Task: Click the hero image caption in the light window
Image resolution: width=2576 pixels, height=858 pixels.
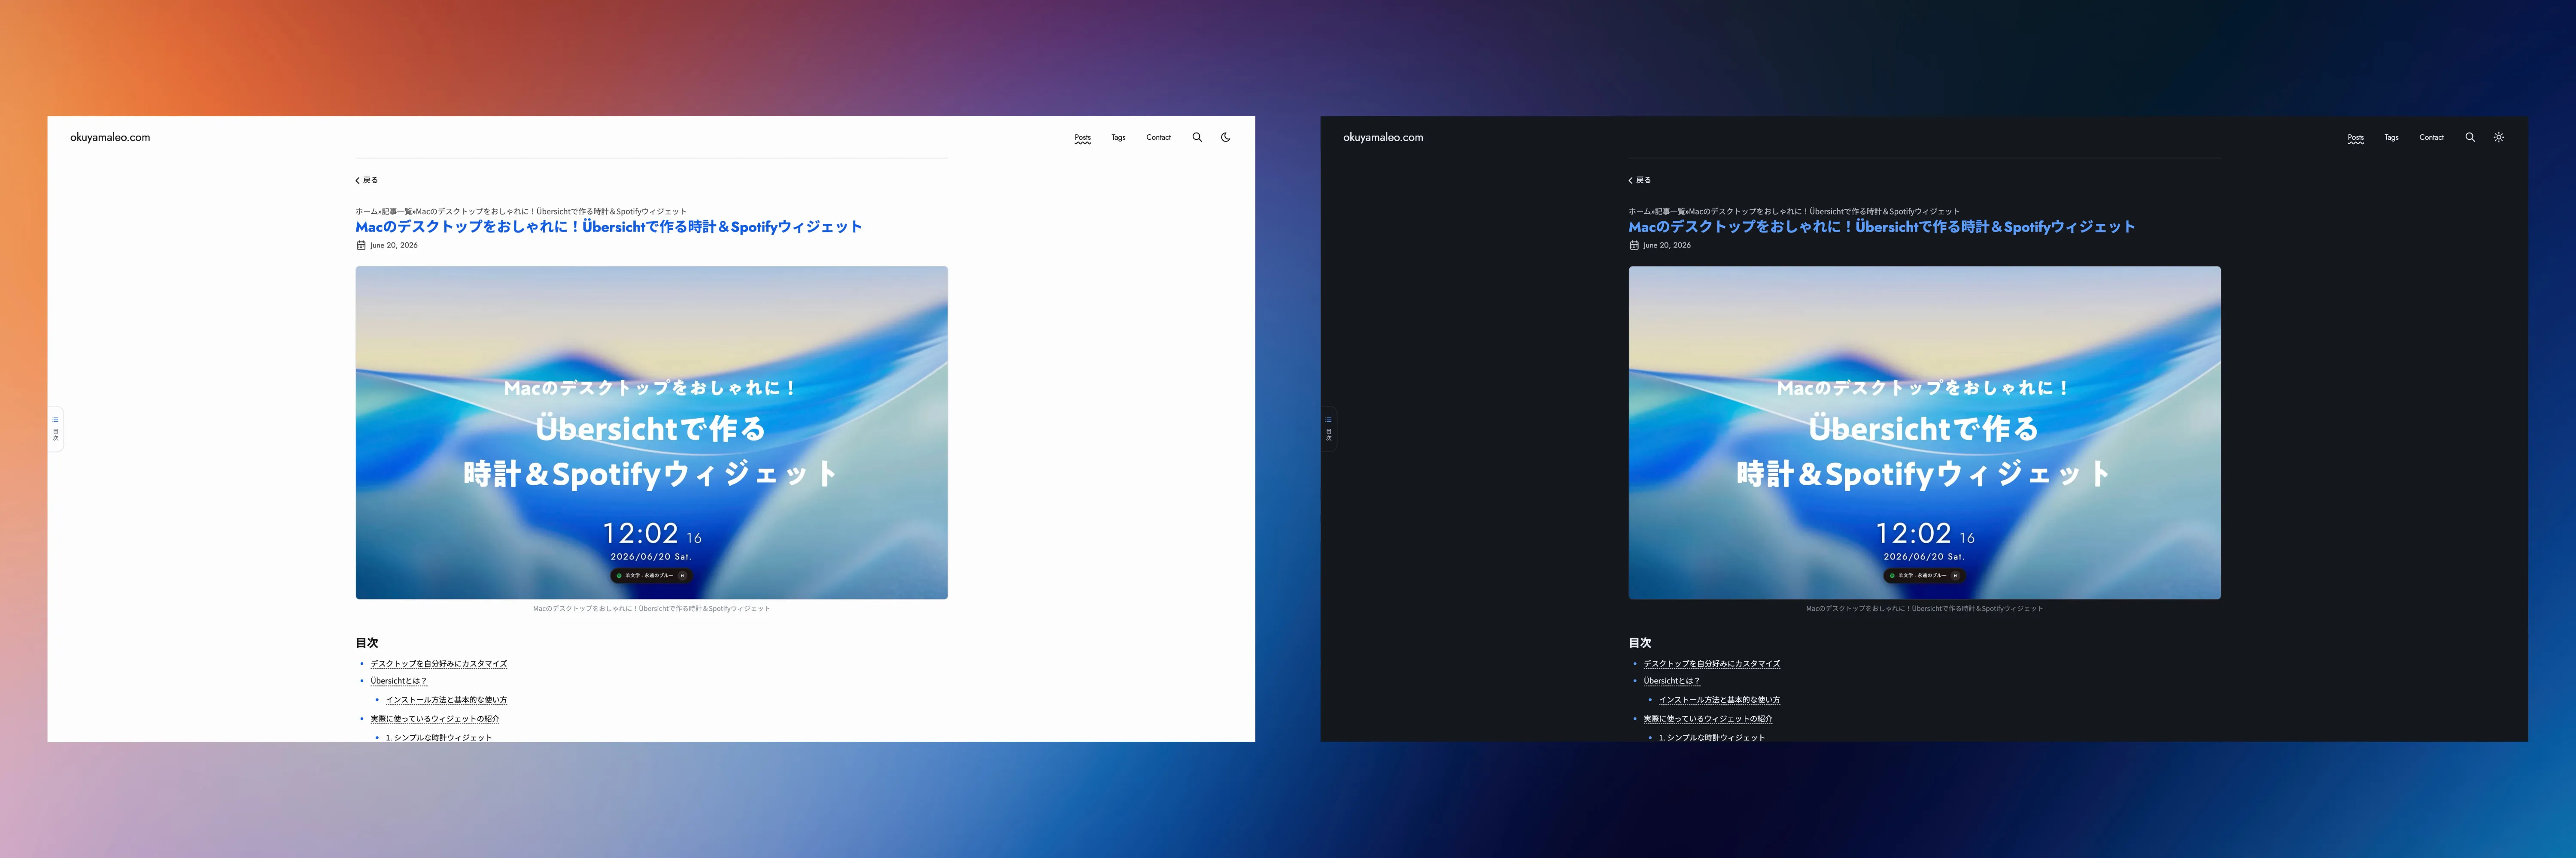Action: pyautogui.click(x=652, y=608)
